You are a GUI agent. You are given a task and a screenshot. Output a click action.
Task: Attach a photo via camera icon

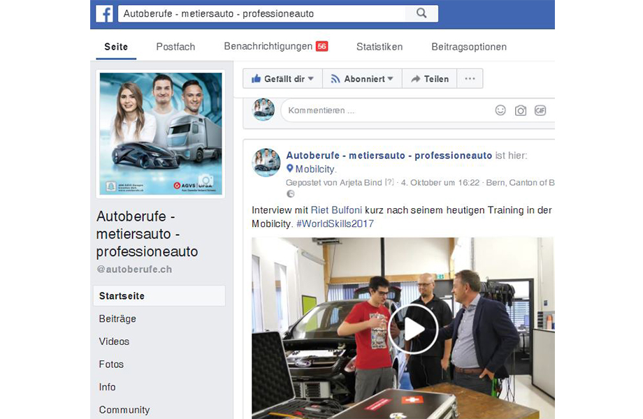[x=521, y=110]
